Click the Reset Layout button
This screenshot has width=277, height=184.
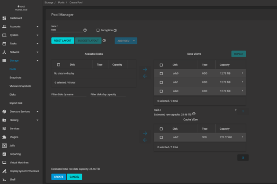point(63,41)
